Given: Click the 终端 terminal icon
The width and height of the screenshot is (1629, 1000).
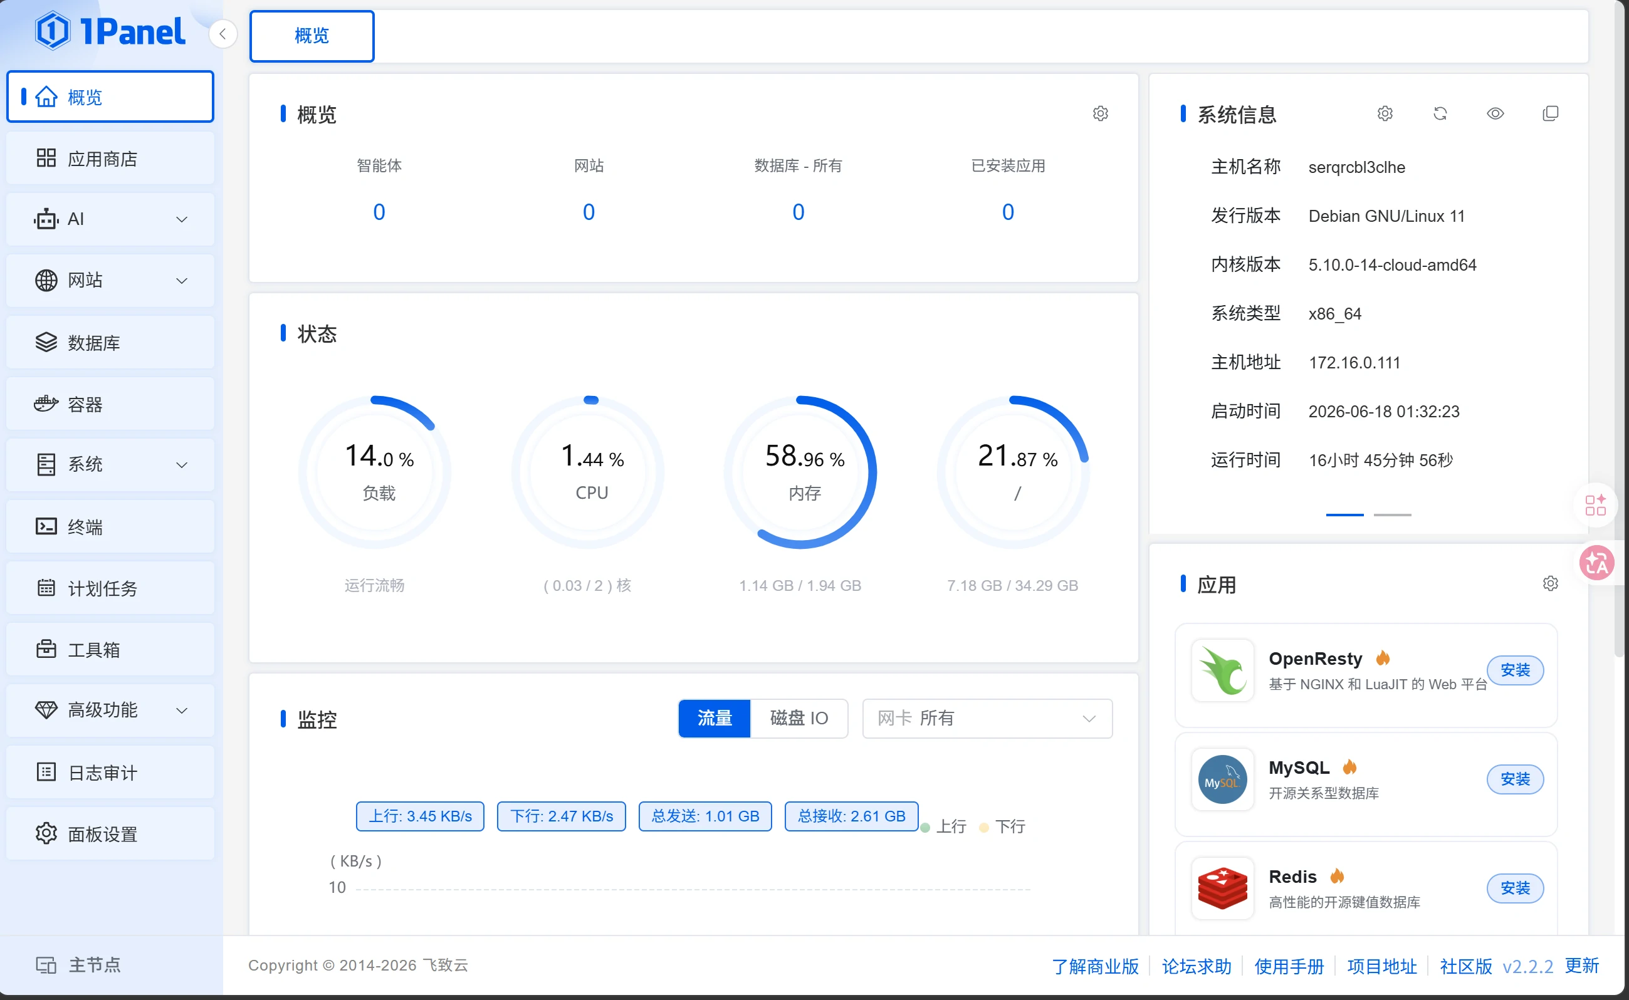Looking at the screenshot, I should point(46,526).
